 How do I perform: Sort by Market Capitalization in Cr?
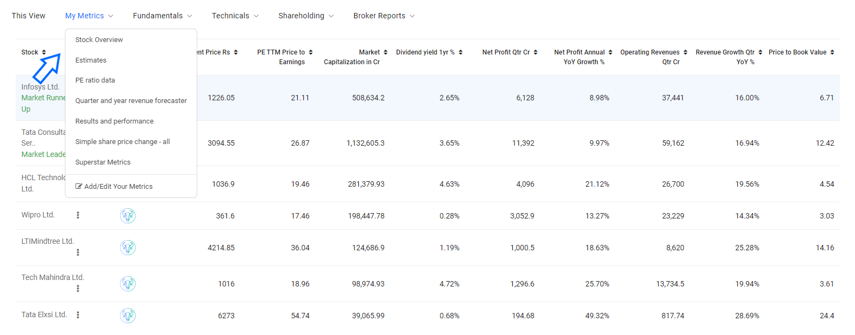pyautogui.click(x=385, y=52)
